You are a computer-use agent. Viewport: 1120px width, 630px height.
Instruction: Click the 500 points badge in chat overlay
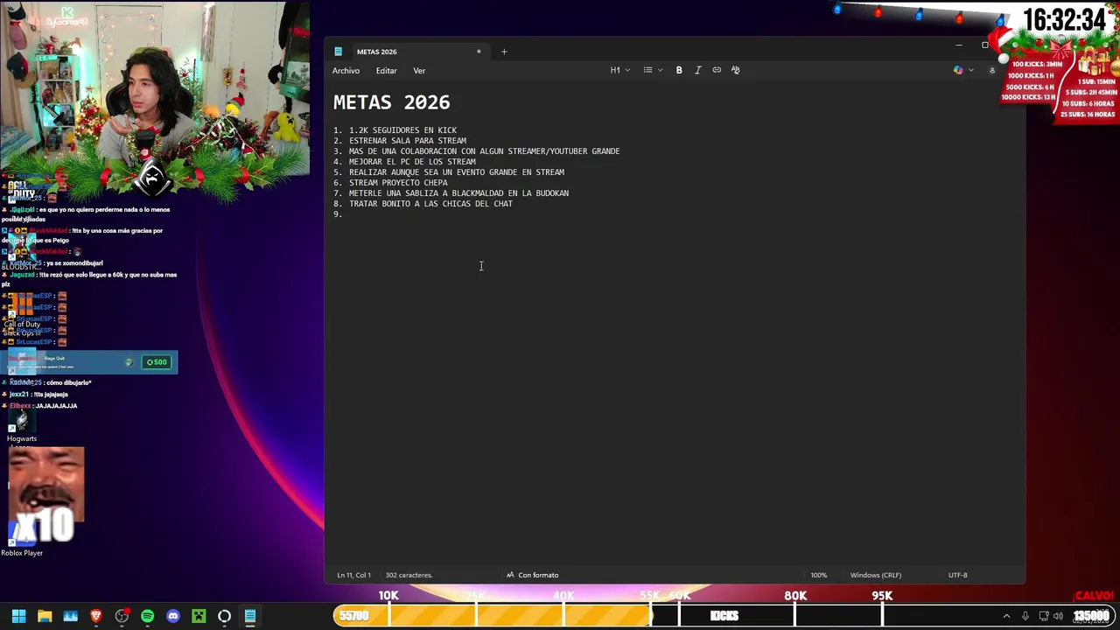[157, 362]
